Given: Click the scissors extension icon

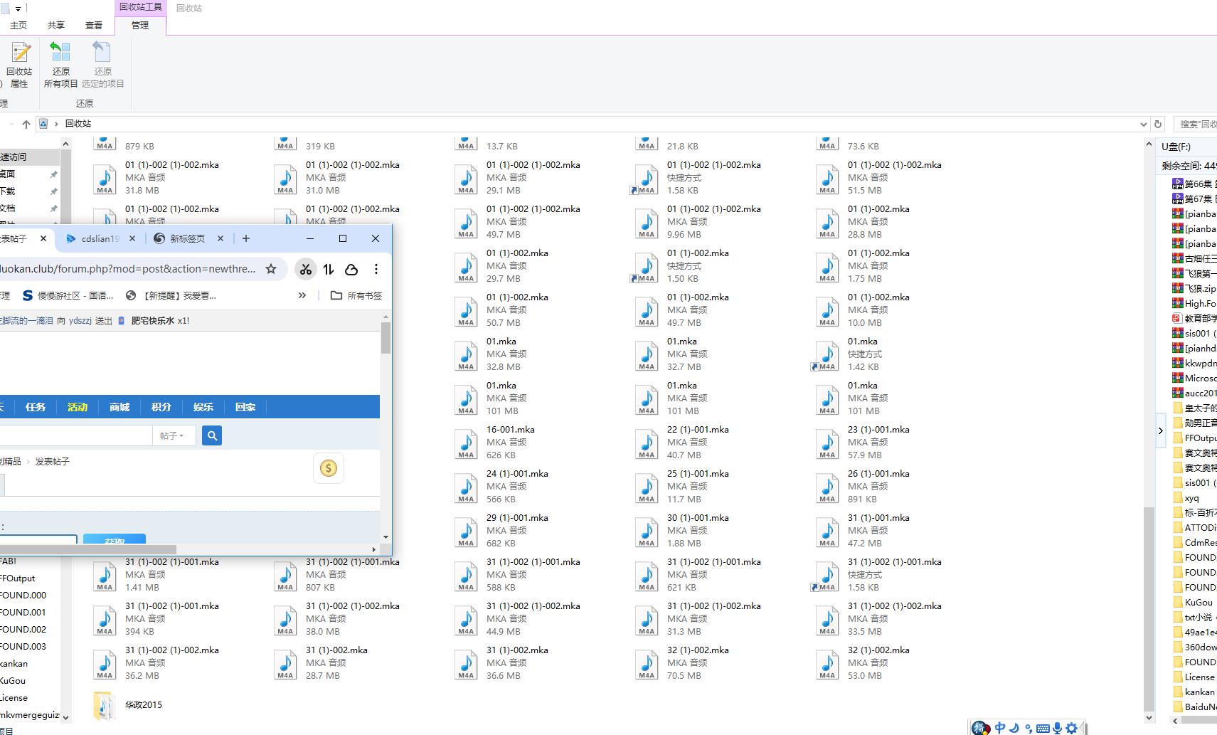Looking at the screenshot, I should coord(305,269).
